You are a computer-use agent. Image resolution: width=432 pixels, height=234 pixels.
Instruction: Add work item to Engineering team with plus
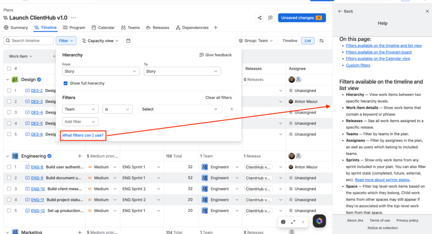[x=80, y=156]
